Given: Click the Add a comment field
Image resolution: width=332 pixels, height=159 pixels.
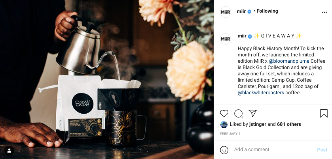Looking at the screenshot, I should click(273, 150).
